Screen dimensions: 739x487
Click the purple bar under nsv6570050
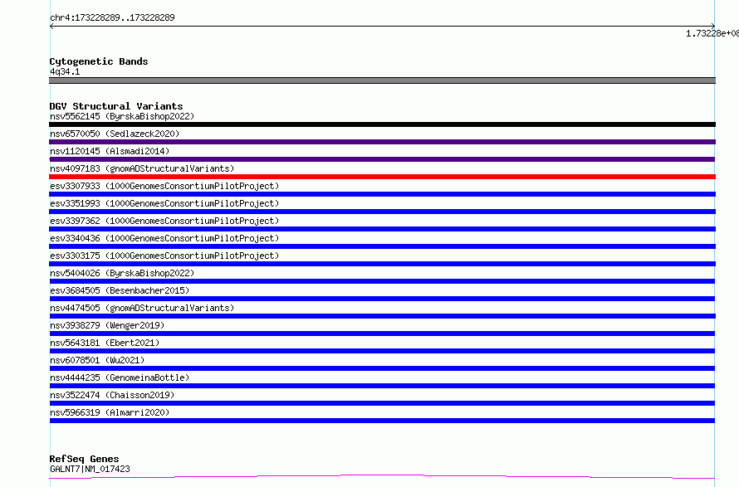point(382,142)
